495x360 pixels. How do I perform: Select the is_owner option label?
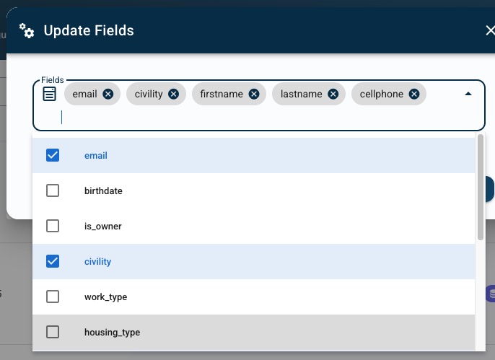103,227
